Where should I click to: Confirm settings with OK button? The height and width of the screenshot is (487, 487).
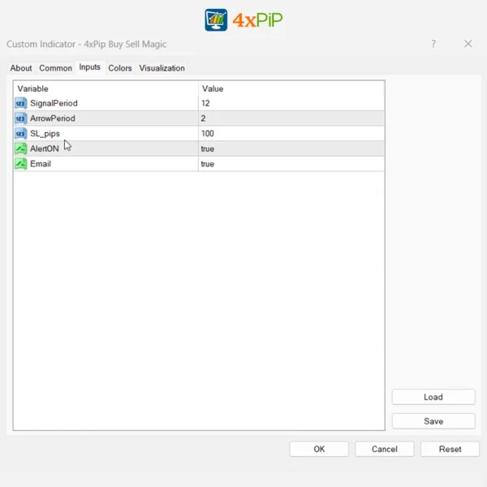(x=319, y=449)
